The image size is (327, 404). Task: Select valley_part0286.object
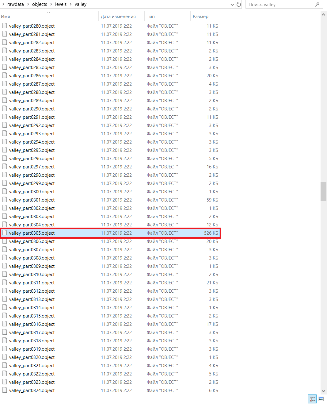click(32, 75)
